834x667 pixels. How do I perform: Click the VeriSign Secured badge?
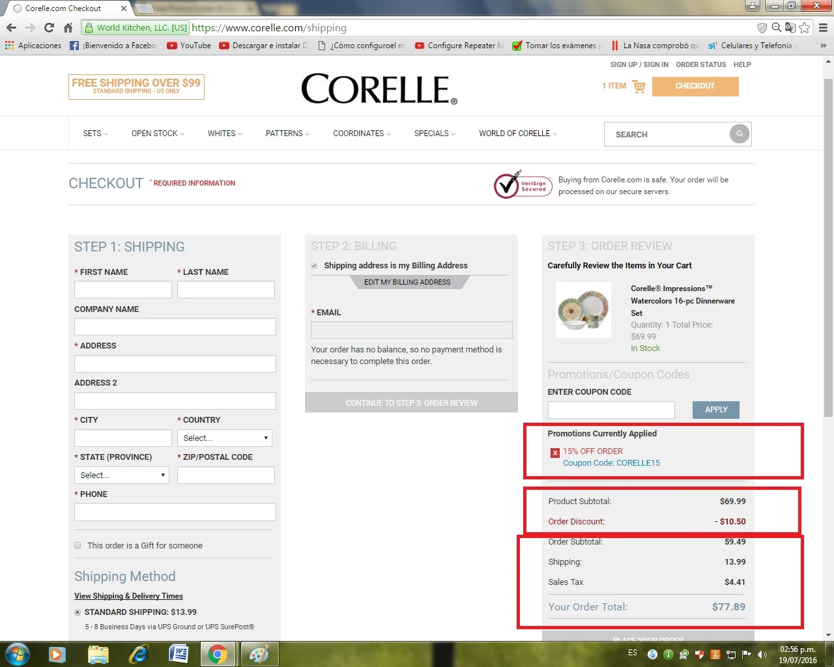523,185
